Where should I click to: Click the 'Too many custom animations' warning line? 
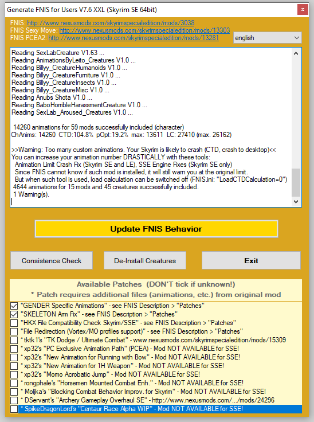[144, 150]
